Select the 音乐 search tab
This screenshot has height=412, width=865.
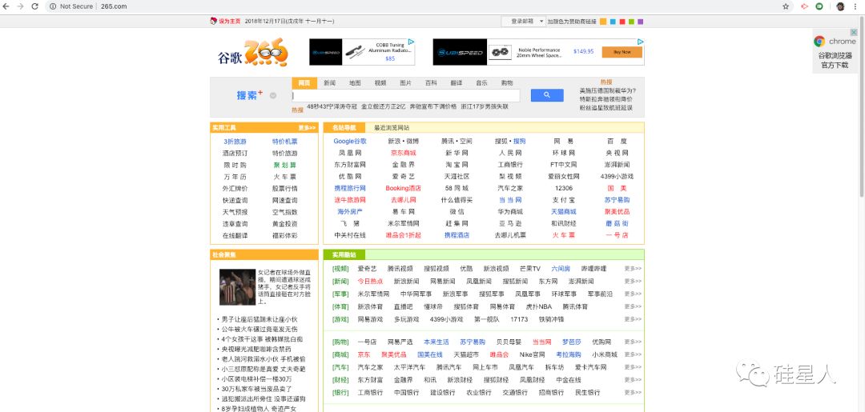coord(481,83)
